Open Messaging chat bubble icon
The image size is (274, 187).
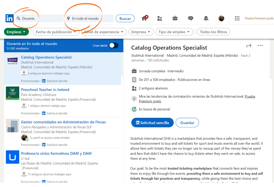190,18
